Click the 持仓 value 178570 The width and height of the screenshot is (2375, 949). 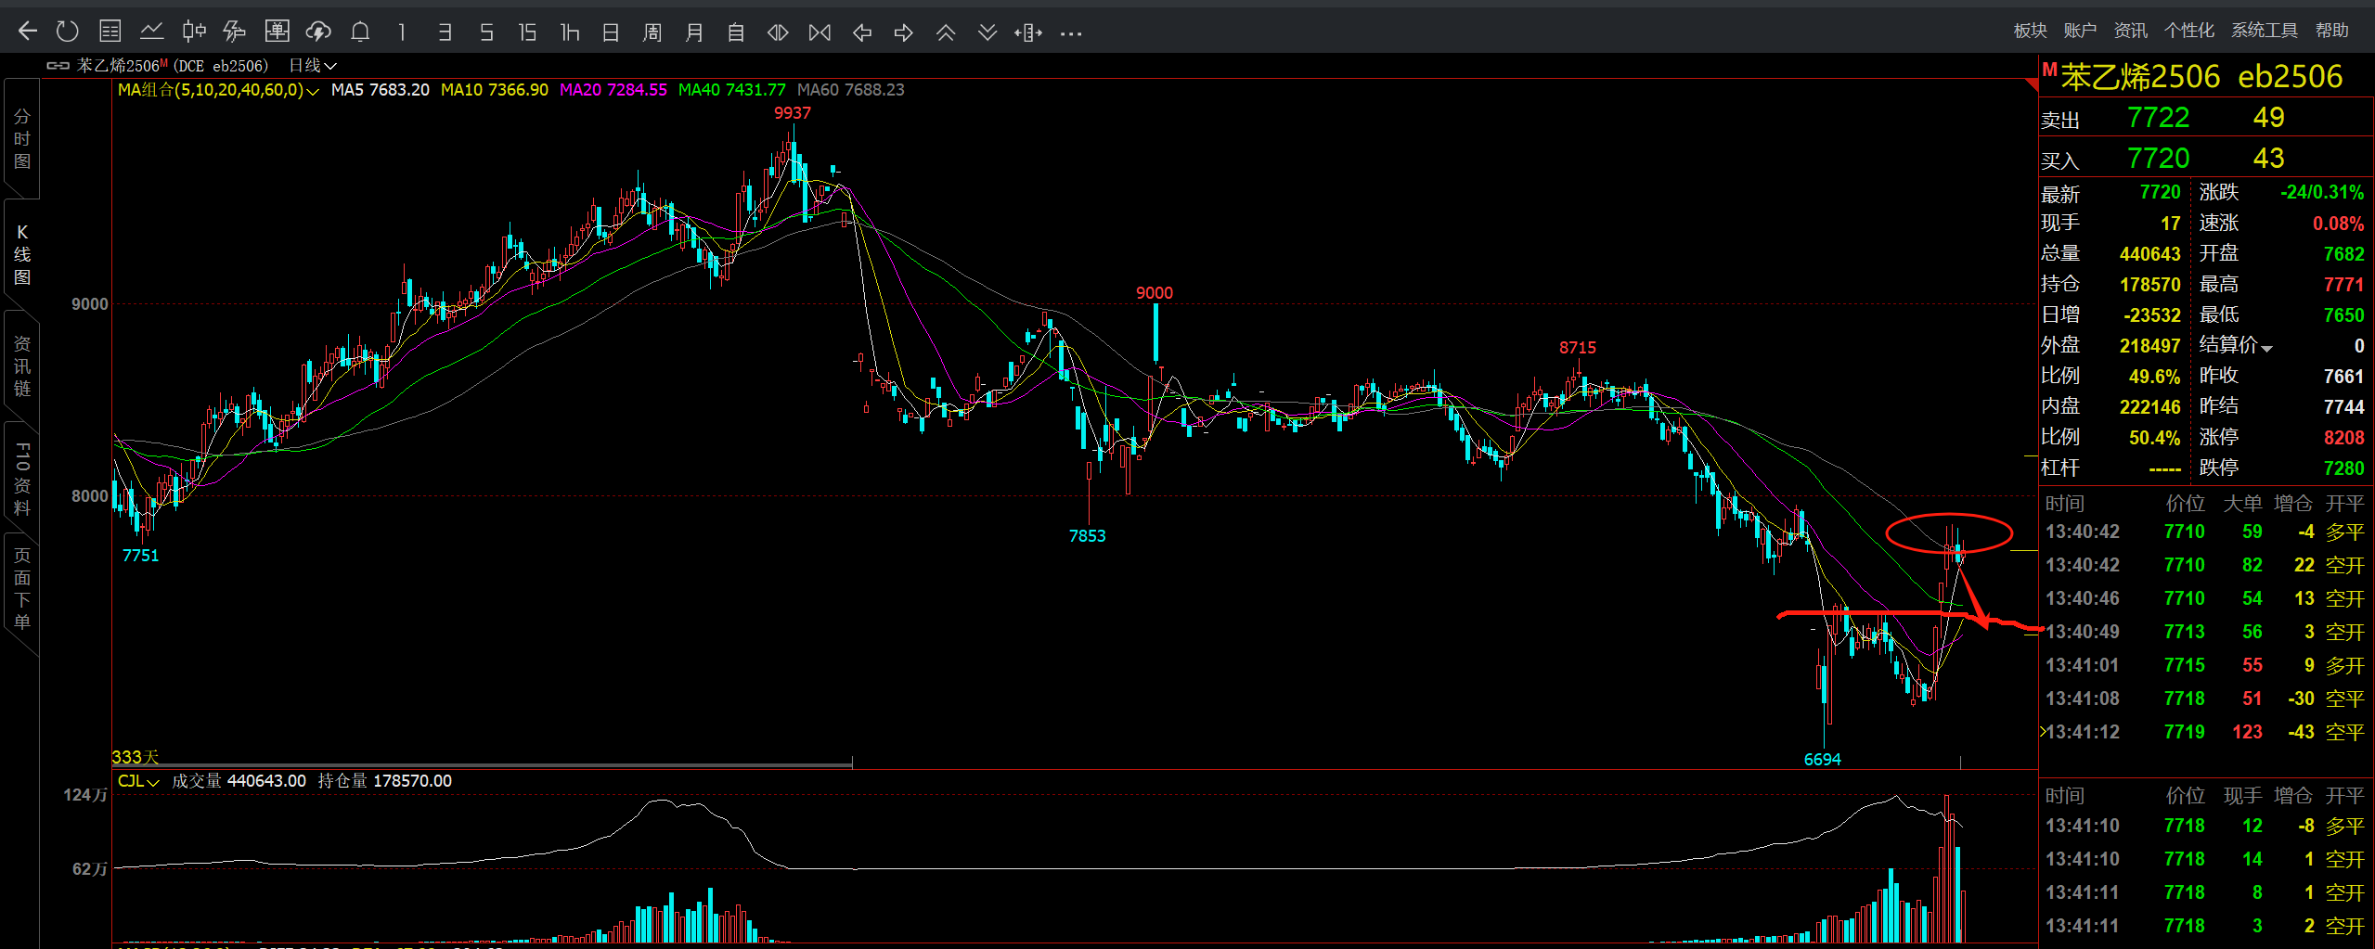point(2149,285)
